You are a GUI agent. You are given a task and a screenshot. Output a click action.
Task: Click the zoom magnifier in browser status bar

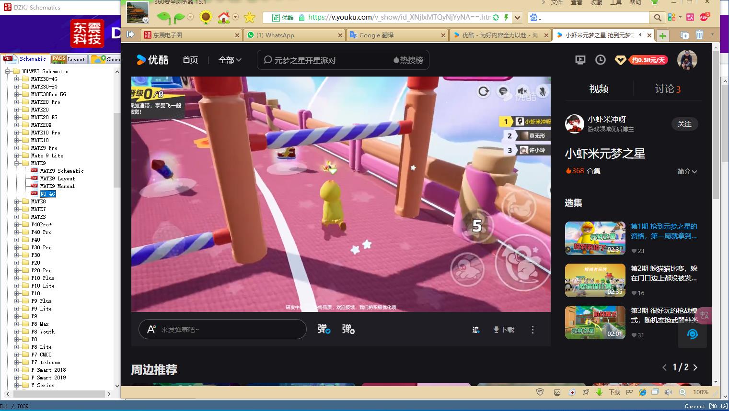tap(683, 392)
